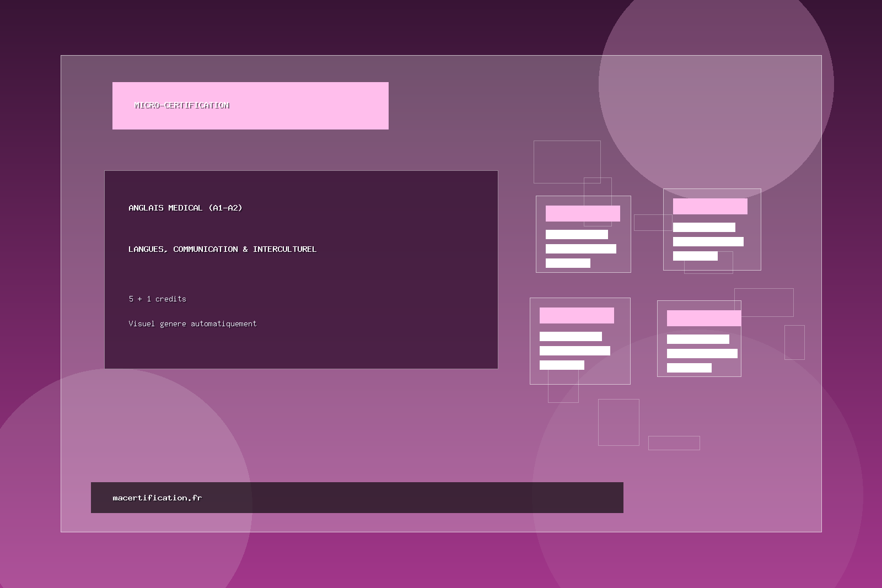
Task: Click the tall outlined rectangle below bottom-left card
Action: tap(619, 422)
